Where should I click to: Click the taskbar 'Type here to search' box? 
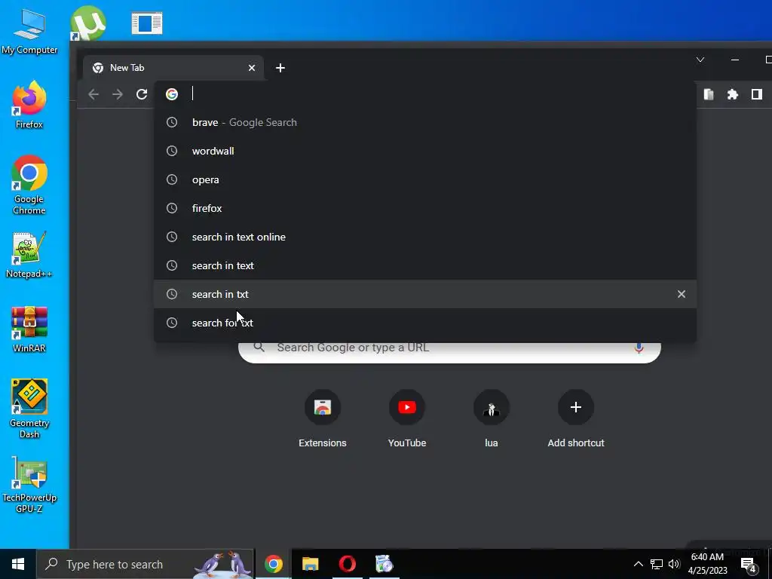(x=146, y=564)
